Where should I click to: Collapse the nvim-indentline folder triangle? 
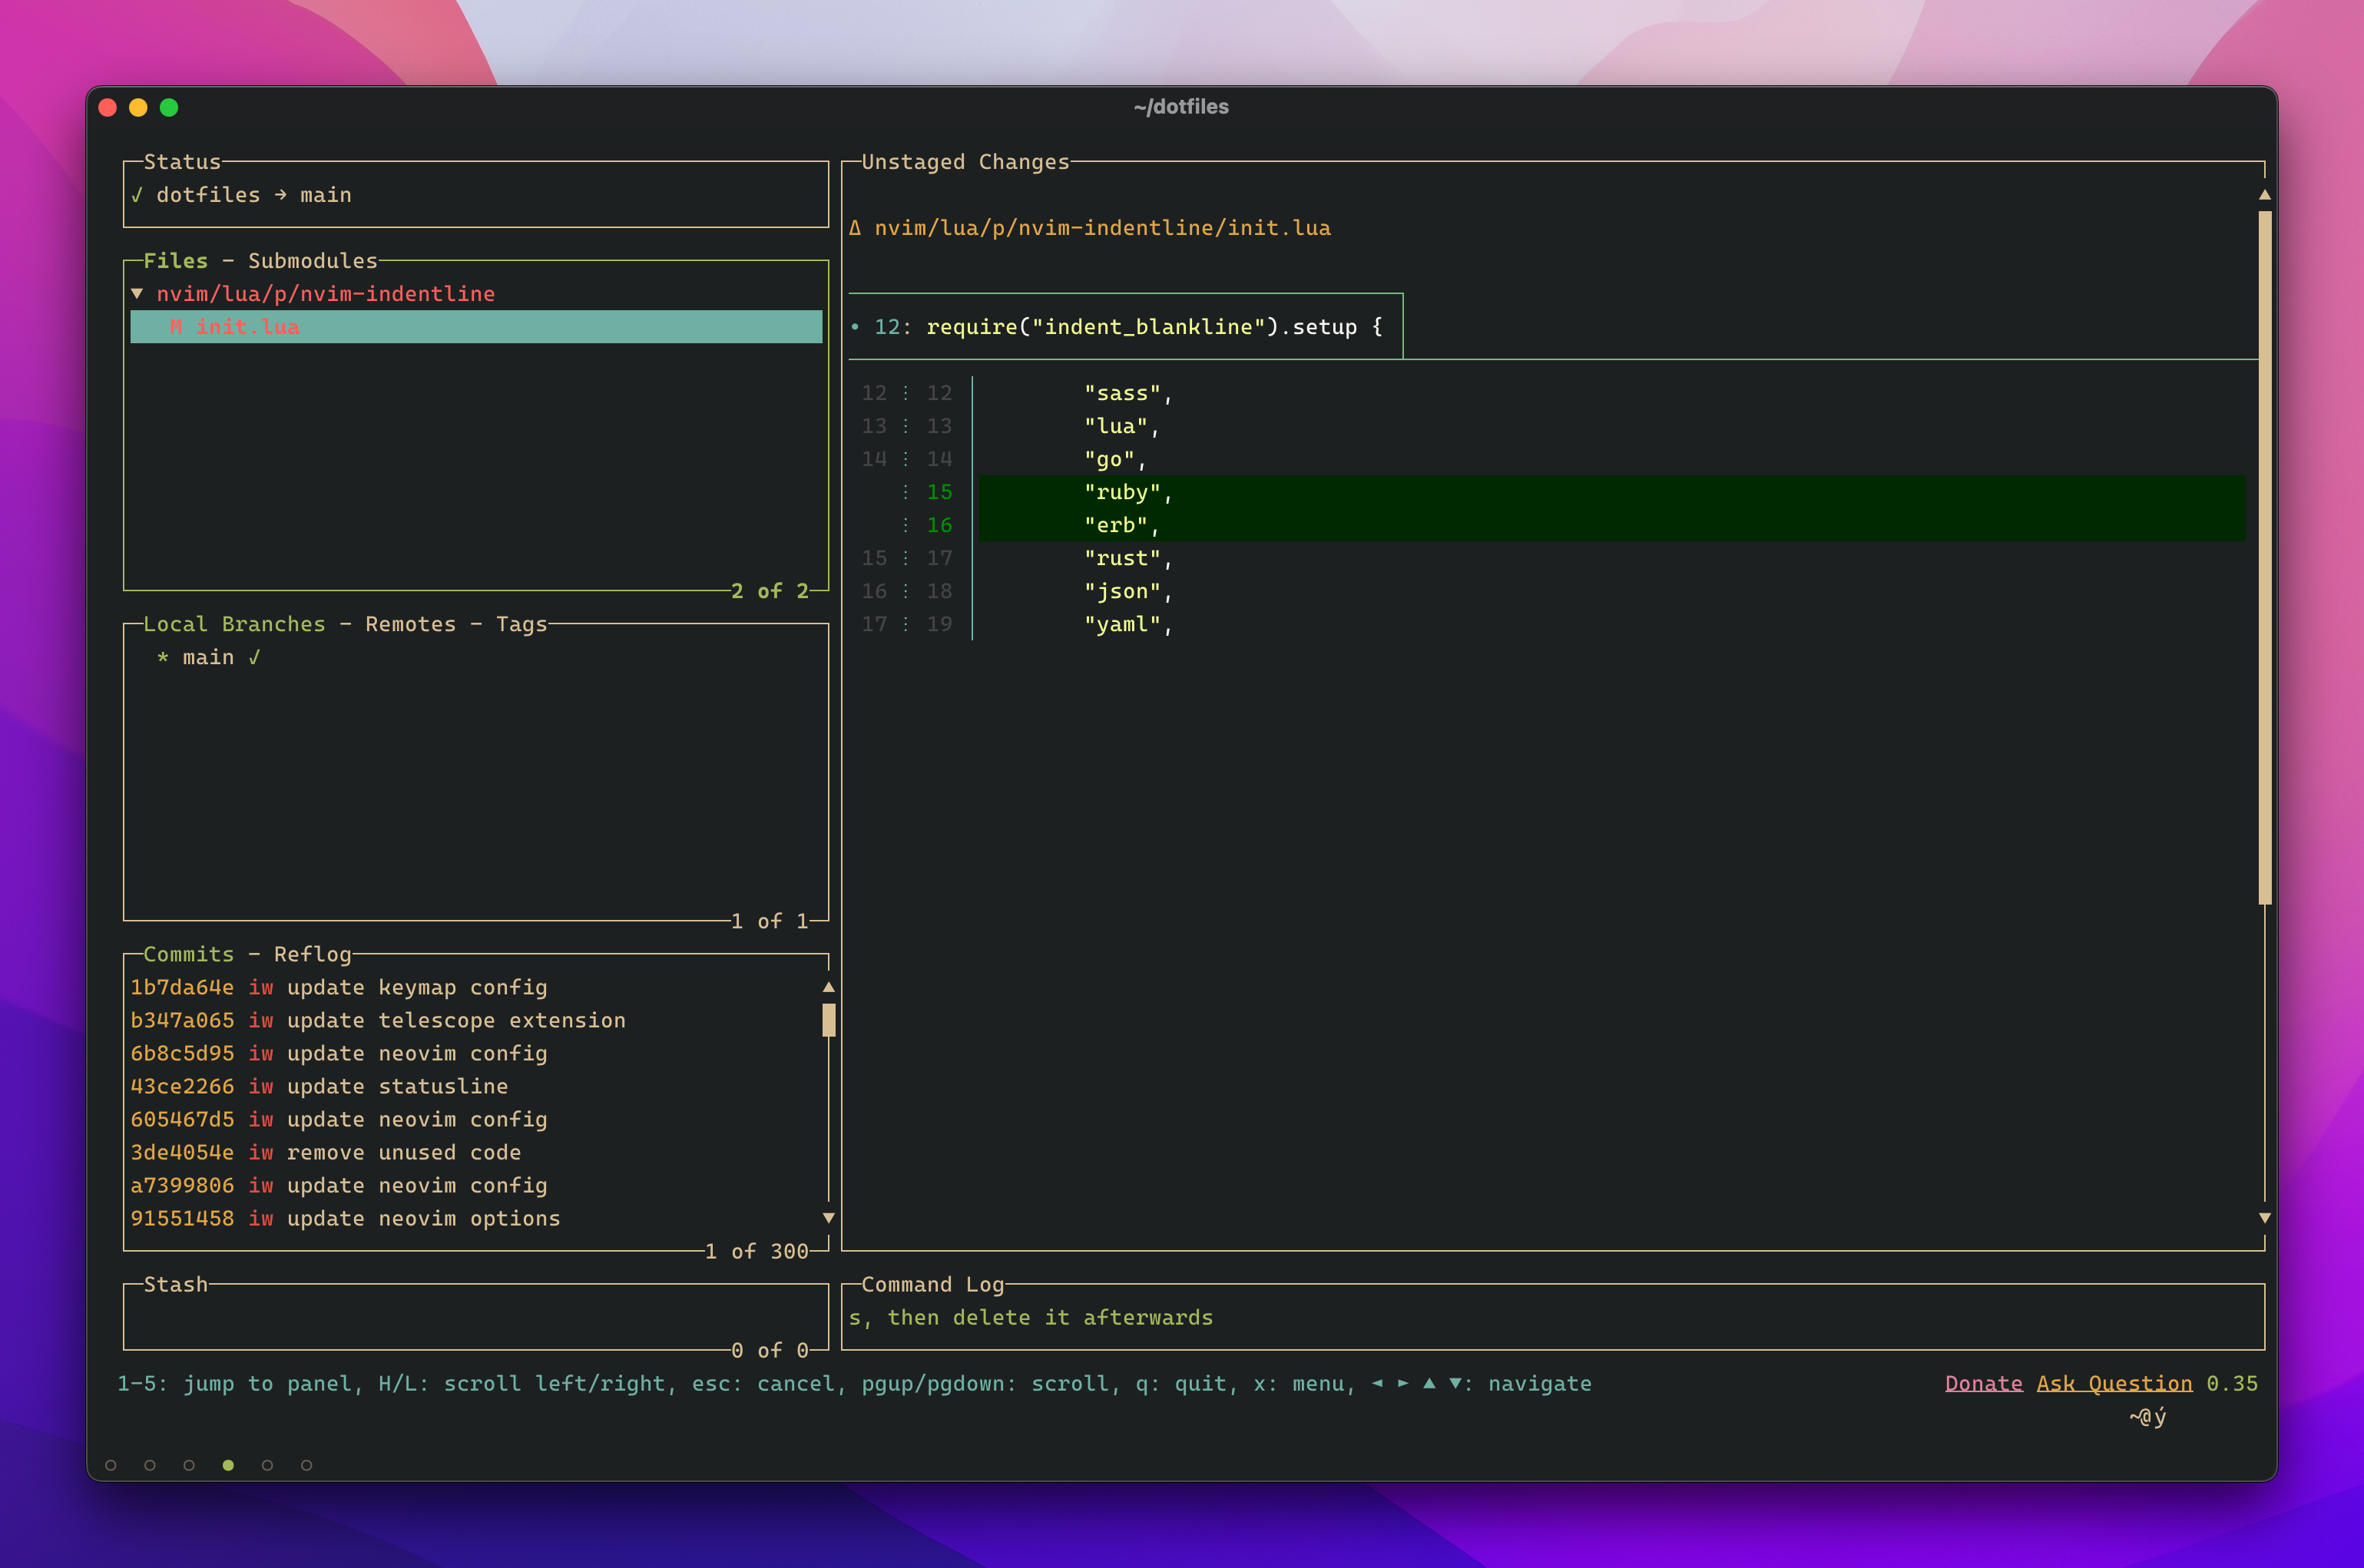[x=137, y=293]
